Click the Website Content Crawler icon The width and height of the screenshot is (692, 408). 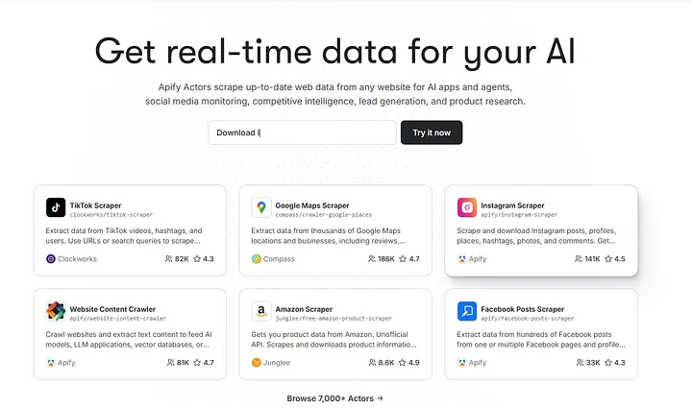56,311
